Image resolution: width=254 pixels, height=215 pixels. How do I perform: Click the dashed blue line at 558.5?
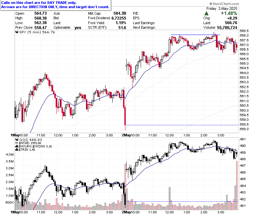coord(182,125)
